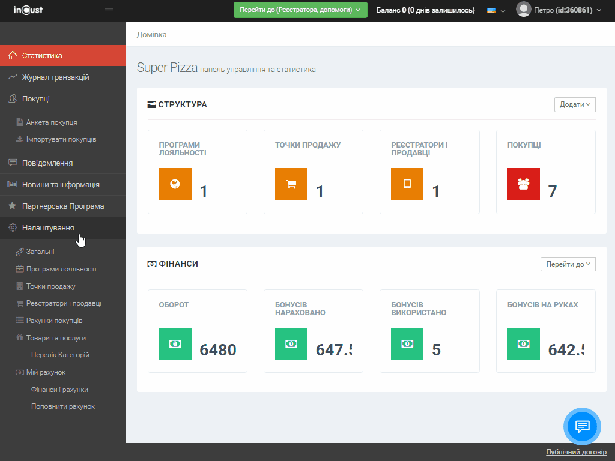Go to Поповнити рахунок
The width and height of the screenshot is (615, 461).
pyautogui.click(x=63, y=406)
